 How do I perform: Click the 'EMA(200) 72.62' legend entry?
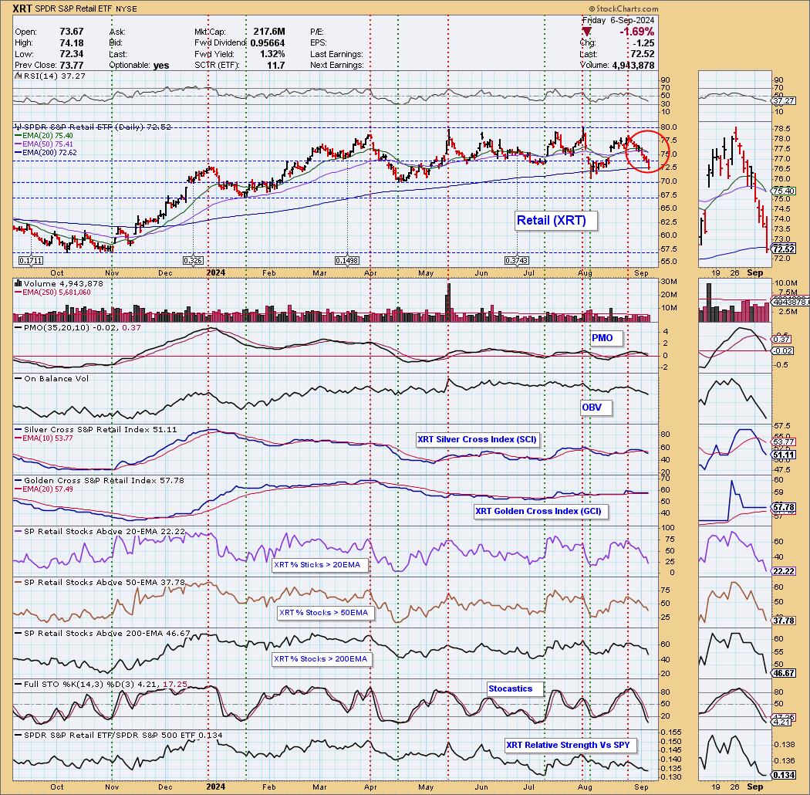tap(49, 152)
